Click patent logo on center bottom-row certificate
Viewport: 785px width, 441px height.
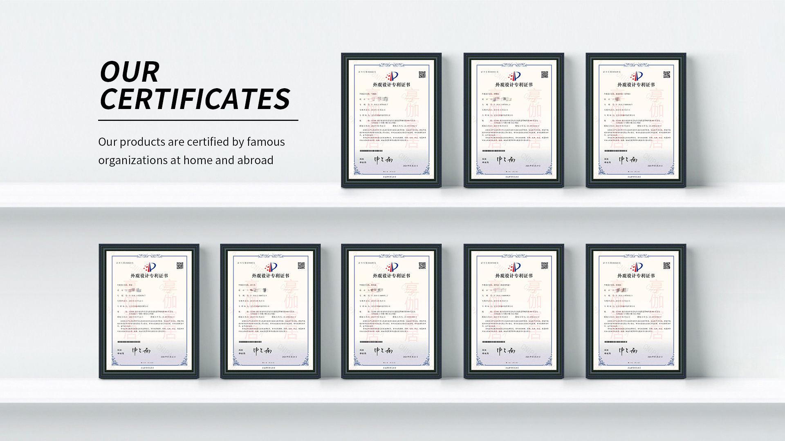[392, 267]
